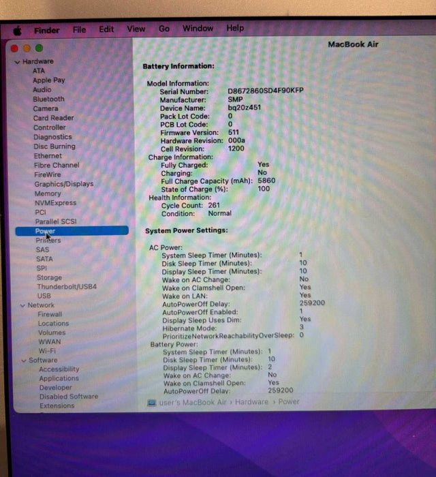Select Wi-Fi under Network
Screen dimensions: 436x477
tap(47, 351)
